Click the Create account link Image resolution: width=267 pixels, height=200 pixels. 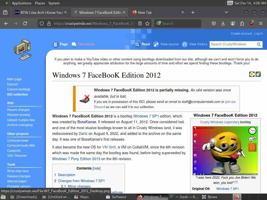(x=241, y=34)
